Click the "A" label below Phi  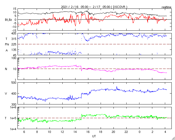click(7, 51)
